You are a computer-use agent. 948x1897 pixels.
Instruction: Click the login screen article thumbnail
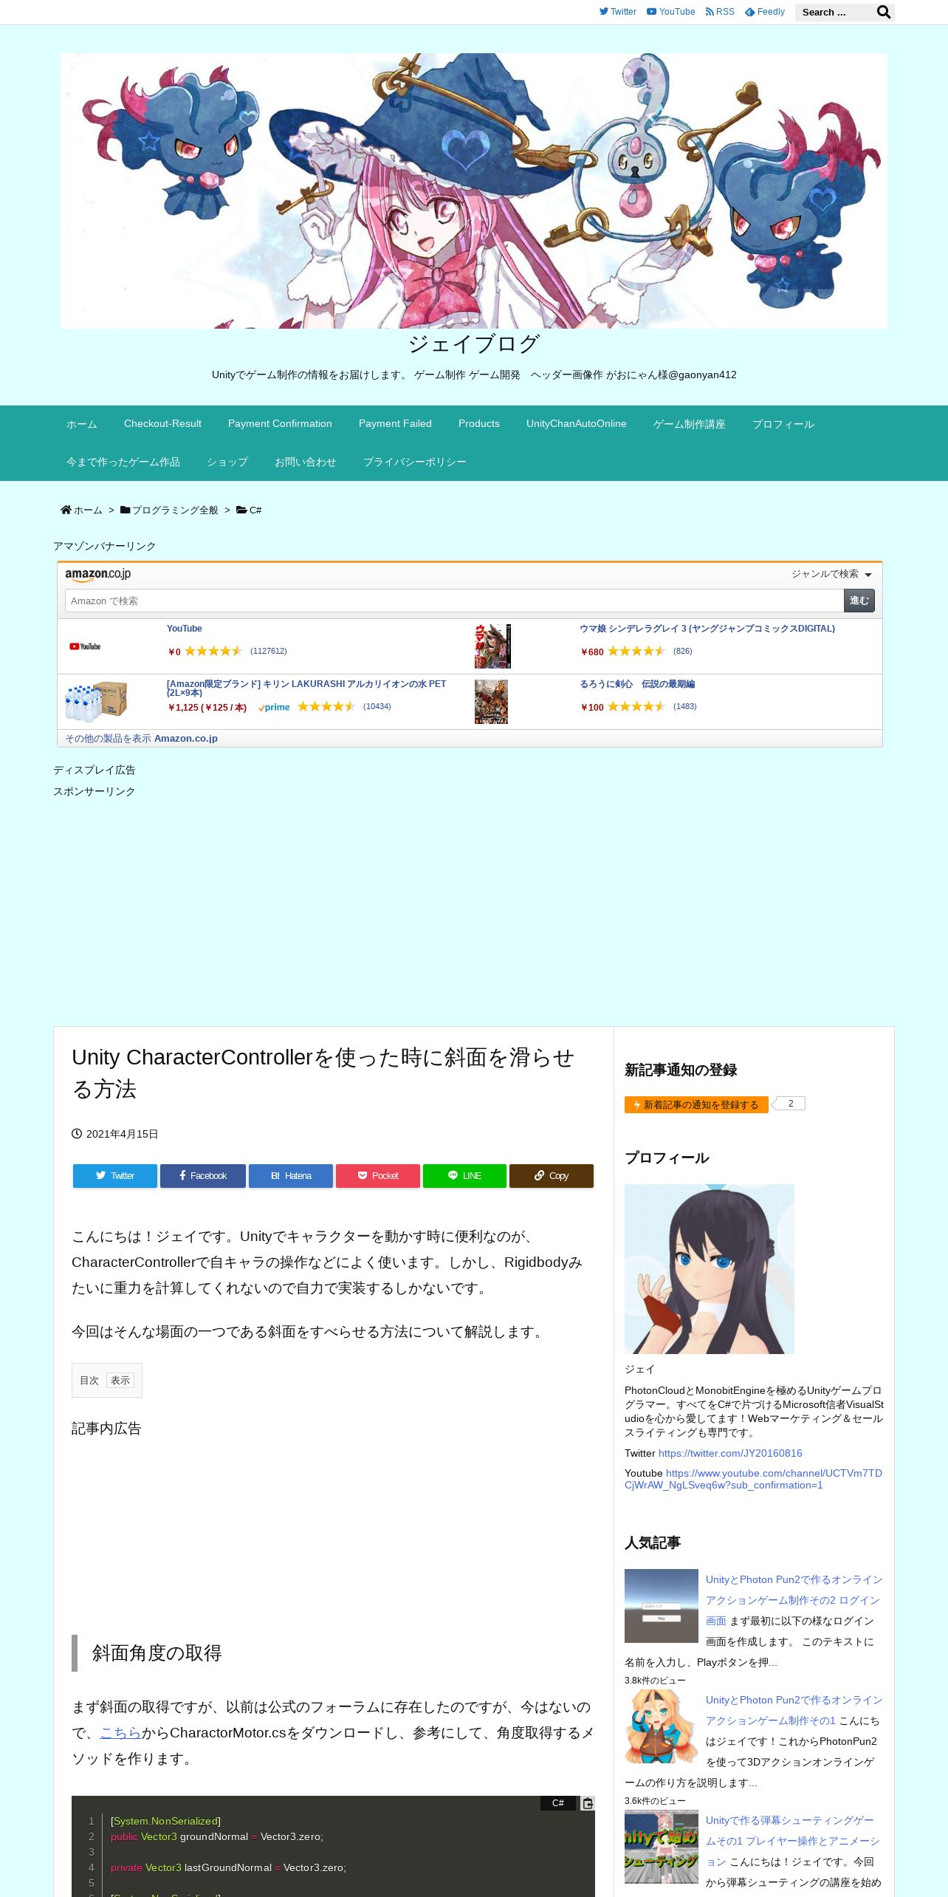tap(662, 1606)
